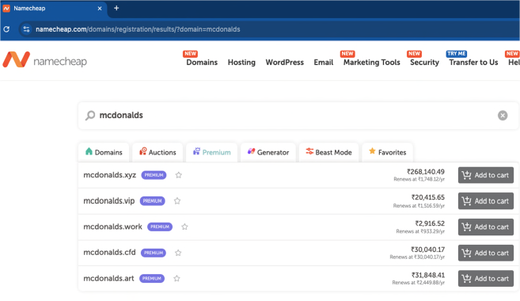The width and height of the screenshot is (520, 301).
Task: Clear the mcdonalds search with X icon
Action: [x=503, y=115]
